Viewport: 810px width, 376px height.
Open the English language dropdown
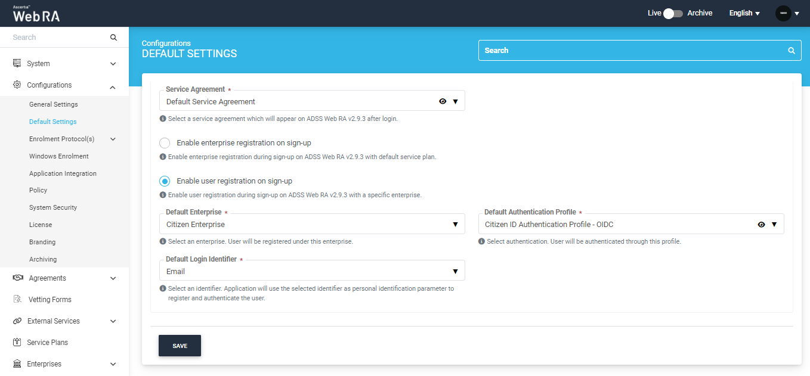pyautogui.click(x=744, y=13)
